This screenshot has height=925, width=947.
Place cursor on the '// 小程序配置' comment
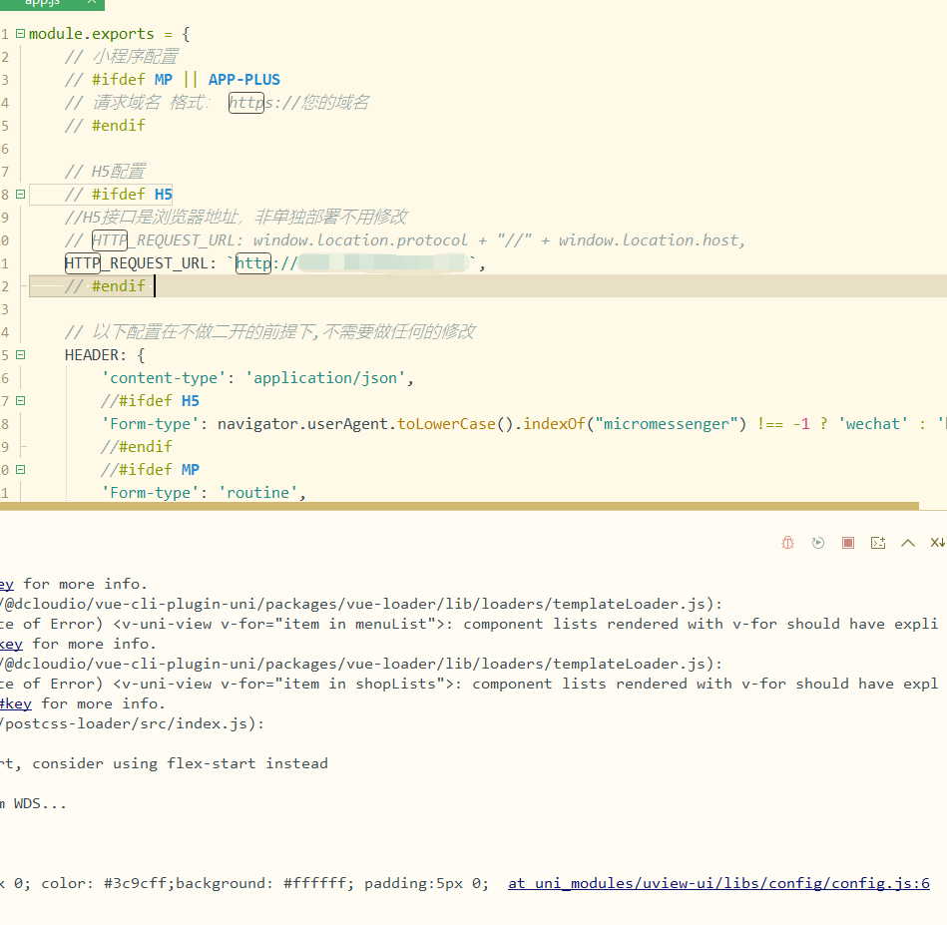122,57
